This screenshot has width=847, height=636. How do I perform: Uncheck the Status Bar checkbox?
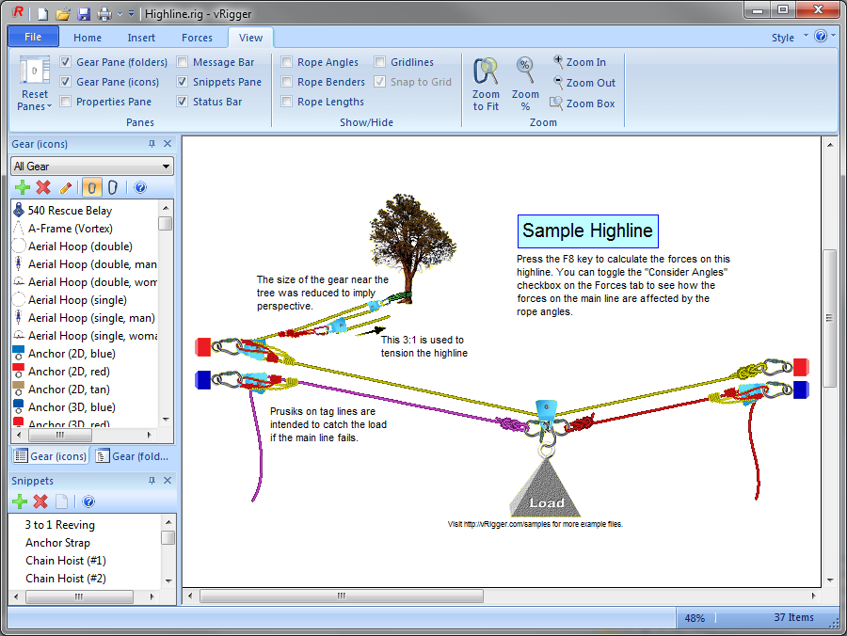point(183,102)
